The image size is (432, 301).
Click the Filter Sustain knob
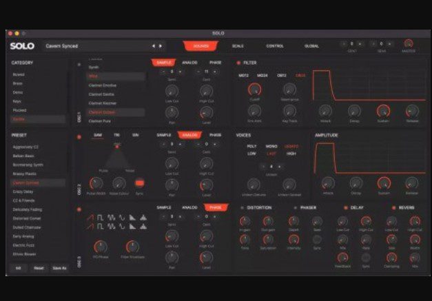click(x=383, y=112)
